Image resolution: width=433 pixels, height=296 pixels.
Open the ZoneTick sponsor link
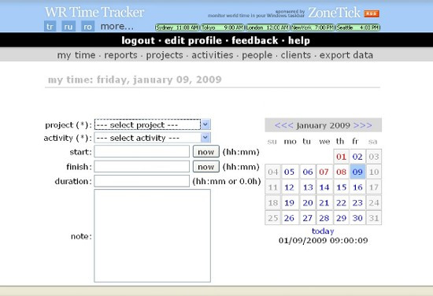334,13
